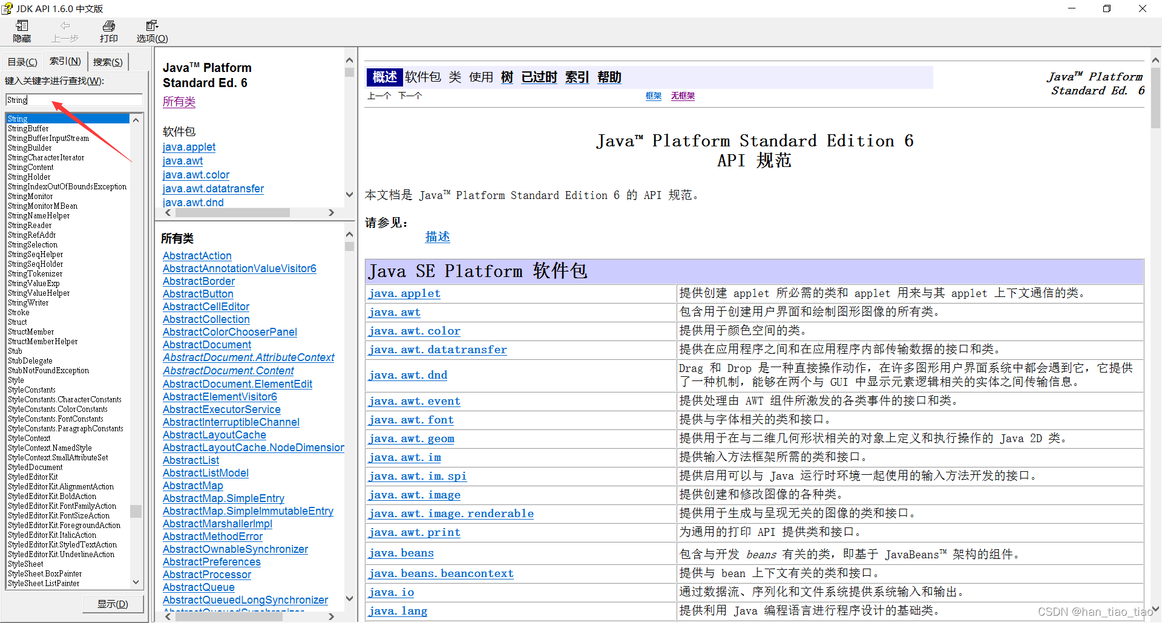
Task: Select Stroke in the index list
Action: coord(18,312)
